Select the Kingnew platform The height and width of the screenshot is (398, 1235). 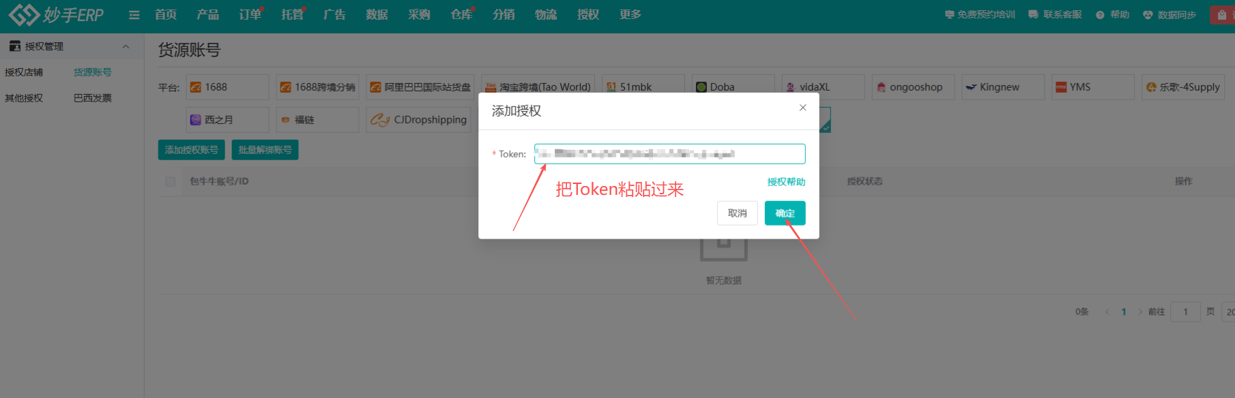point(1004,87)
